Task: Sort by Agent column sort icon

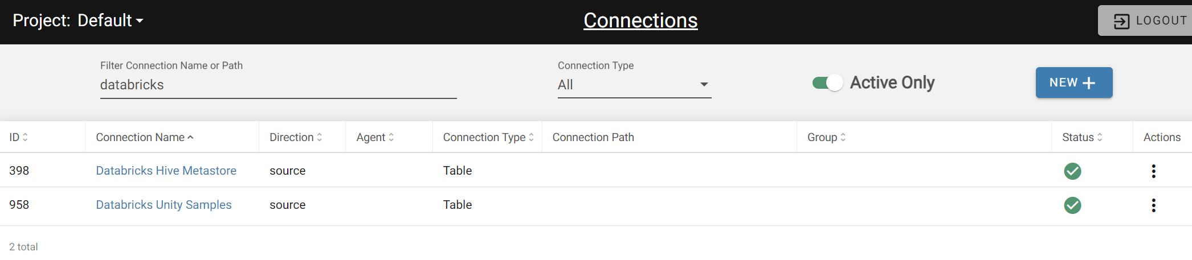Action: click(391, 137)
